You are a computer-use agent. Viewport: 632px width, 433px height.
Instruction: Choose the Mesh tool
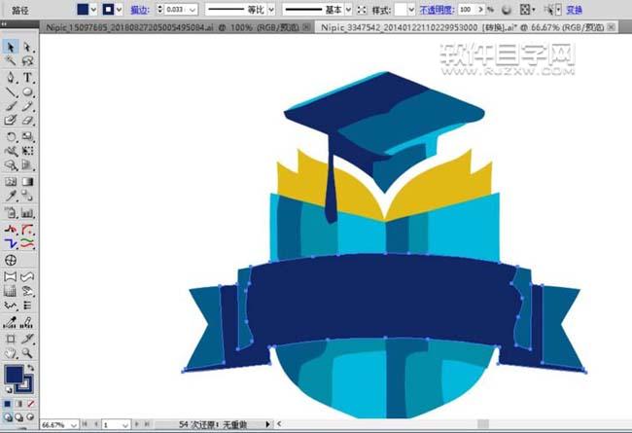coord(11,182)
